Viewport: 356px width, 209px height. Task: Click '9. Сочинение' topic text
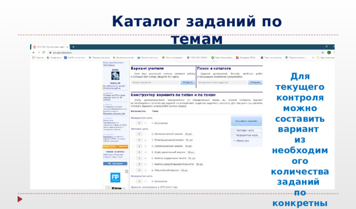click(x=160, y=181)
